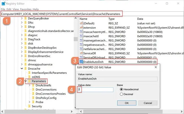Select the Decimal base option

121,94
